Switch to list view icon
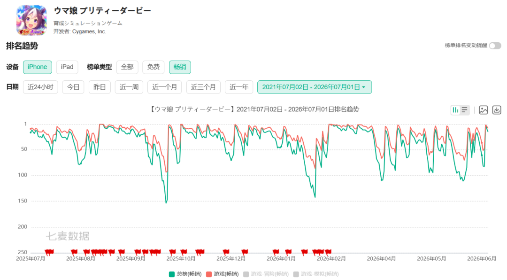 point(465,110)
